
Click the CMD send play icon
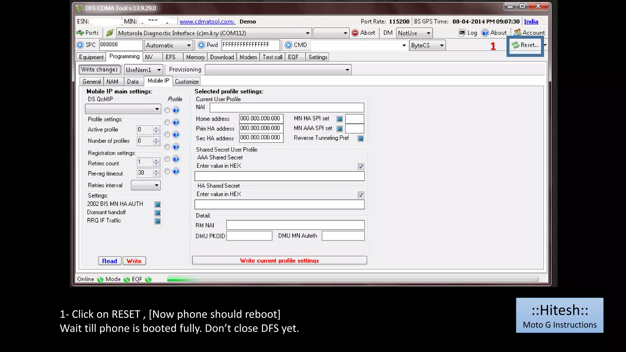click(288, 45)
